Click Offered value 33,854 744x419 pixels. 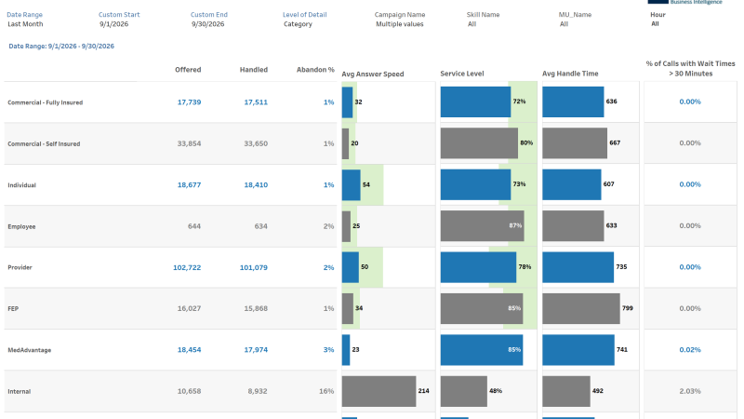[x=189, y=143]
